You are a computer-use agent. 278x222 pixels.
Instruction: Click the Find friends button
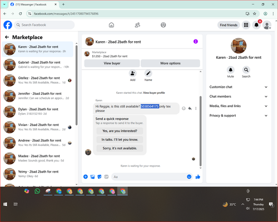tap(229, 25)
